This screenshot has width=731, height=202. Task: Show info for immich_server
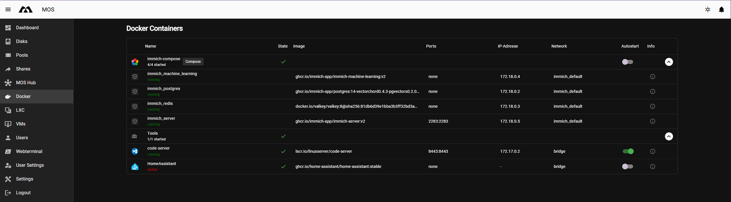pyautogui.click(x=652, y=121)
